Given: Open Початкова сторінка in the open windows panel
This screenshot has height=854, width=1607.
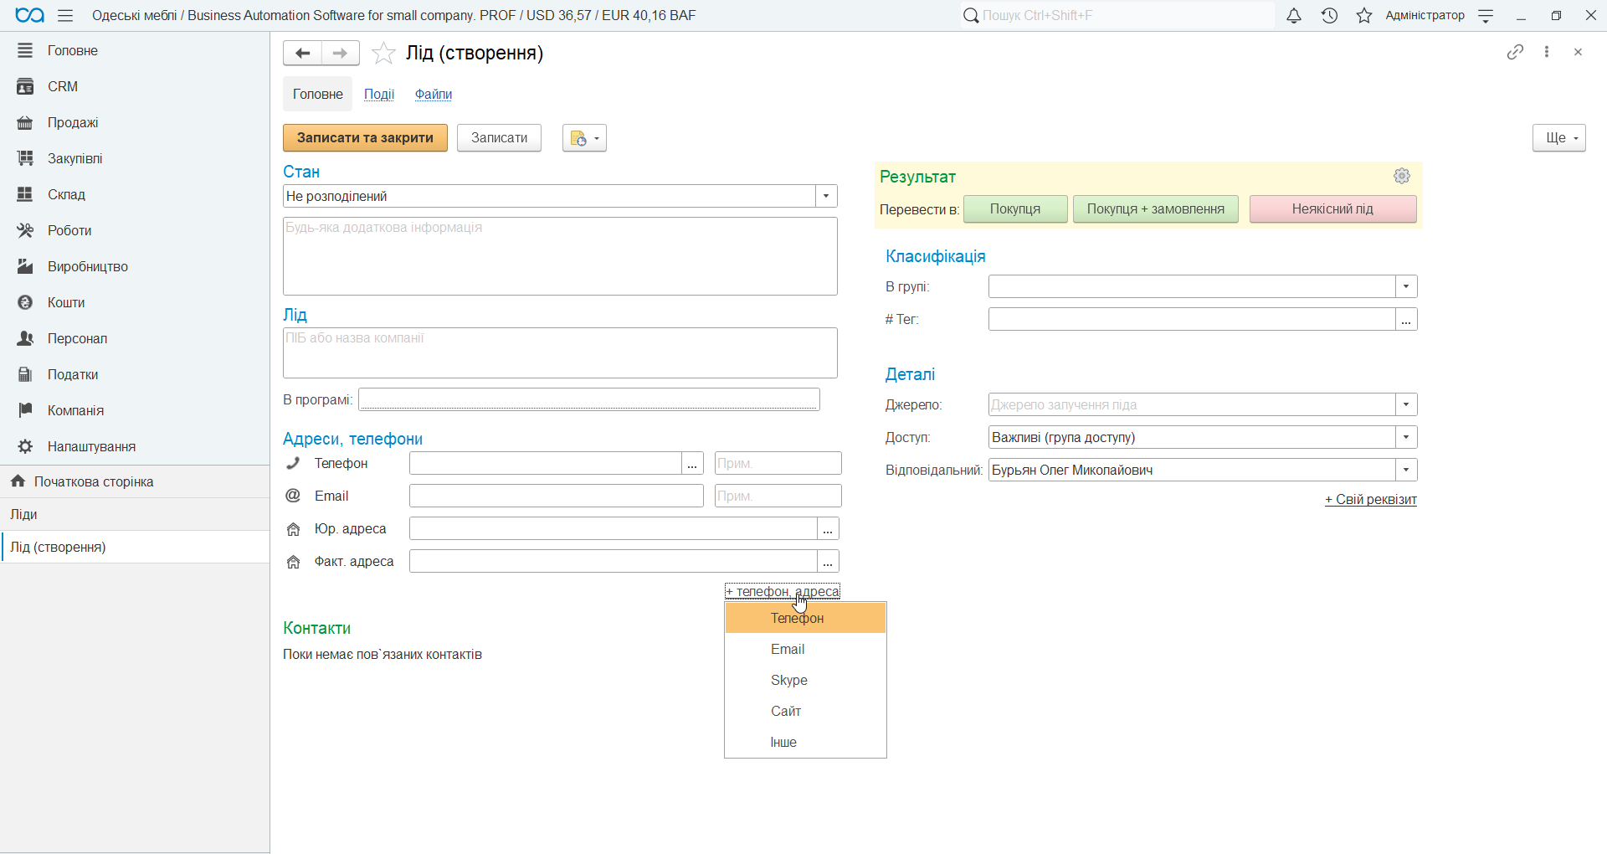Looking at the screenshot, I should coord(135,481).
